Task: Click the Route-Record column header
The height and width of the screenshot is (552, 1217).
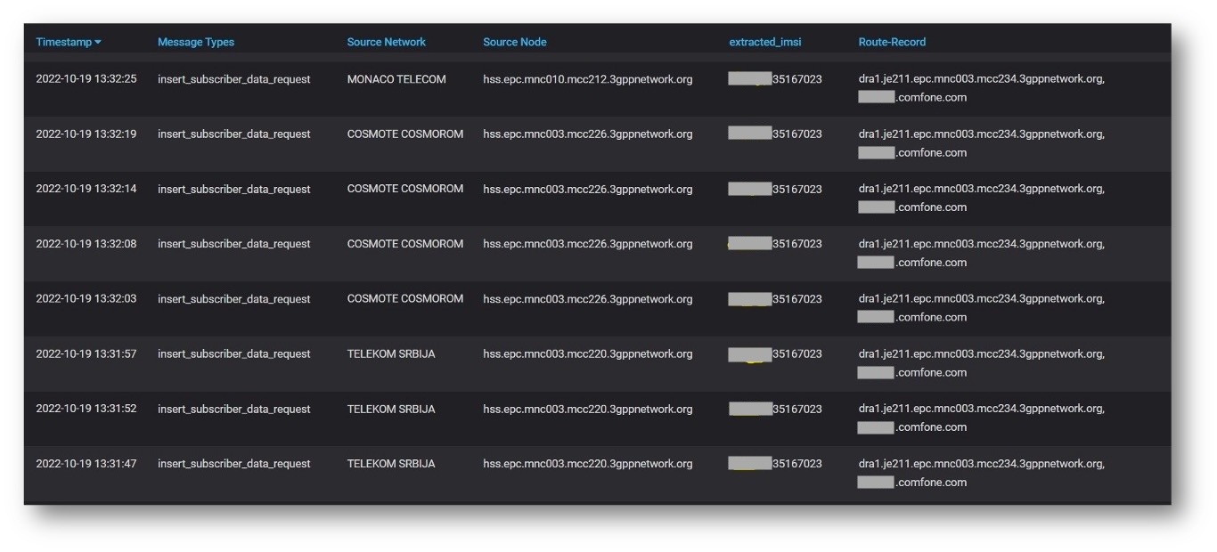Action: (892, 42)
